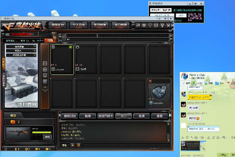This screenshot has width=235, height=157.
Task: Click the frozen fortress map preview image
Action: pyautogui.click(x=21, y=83)
